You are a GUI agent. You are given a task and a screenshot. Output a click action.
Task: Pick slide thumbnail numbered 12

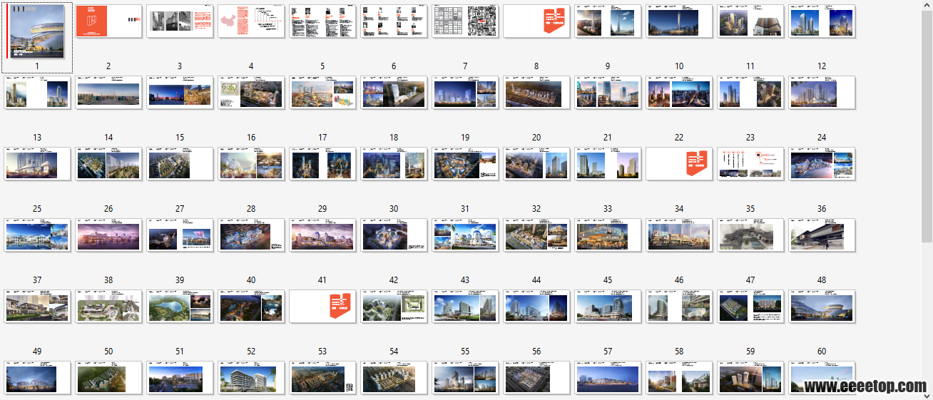click(x=822, y=21)
